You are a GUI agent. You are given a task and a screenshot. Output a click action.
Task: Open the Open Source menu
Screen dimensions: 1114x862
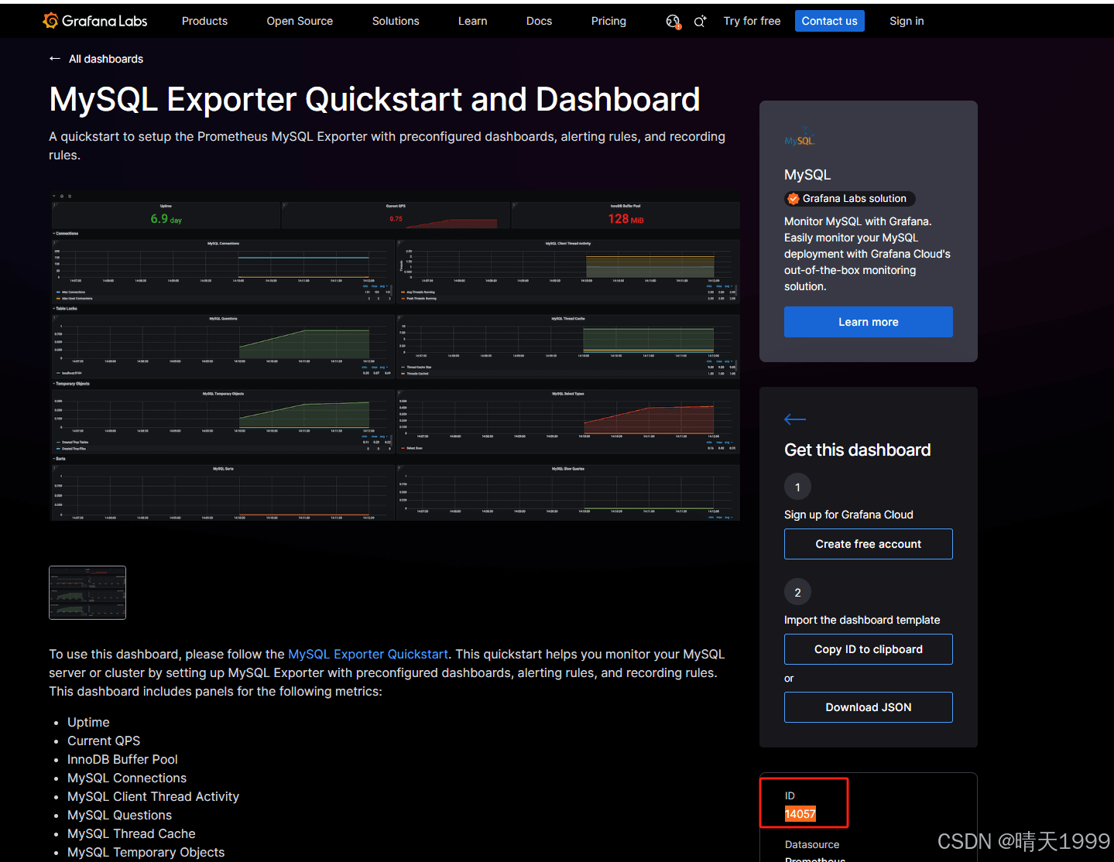(x=300, y=21)
